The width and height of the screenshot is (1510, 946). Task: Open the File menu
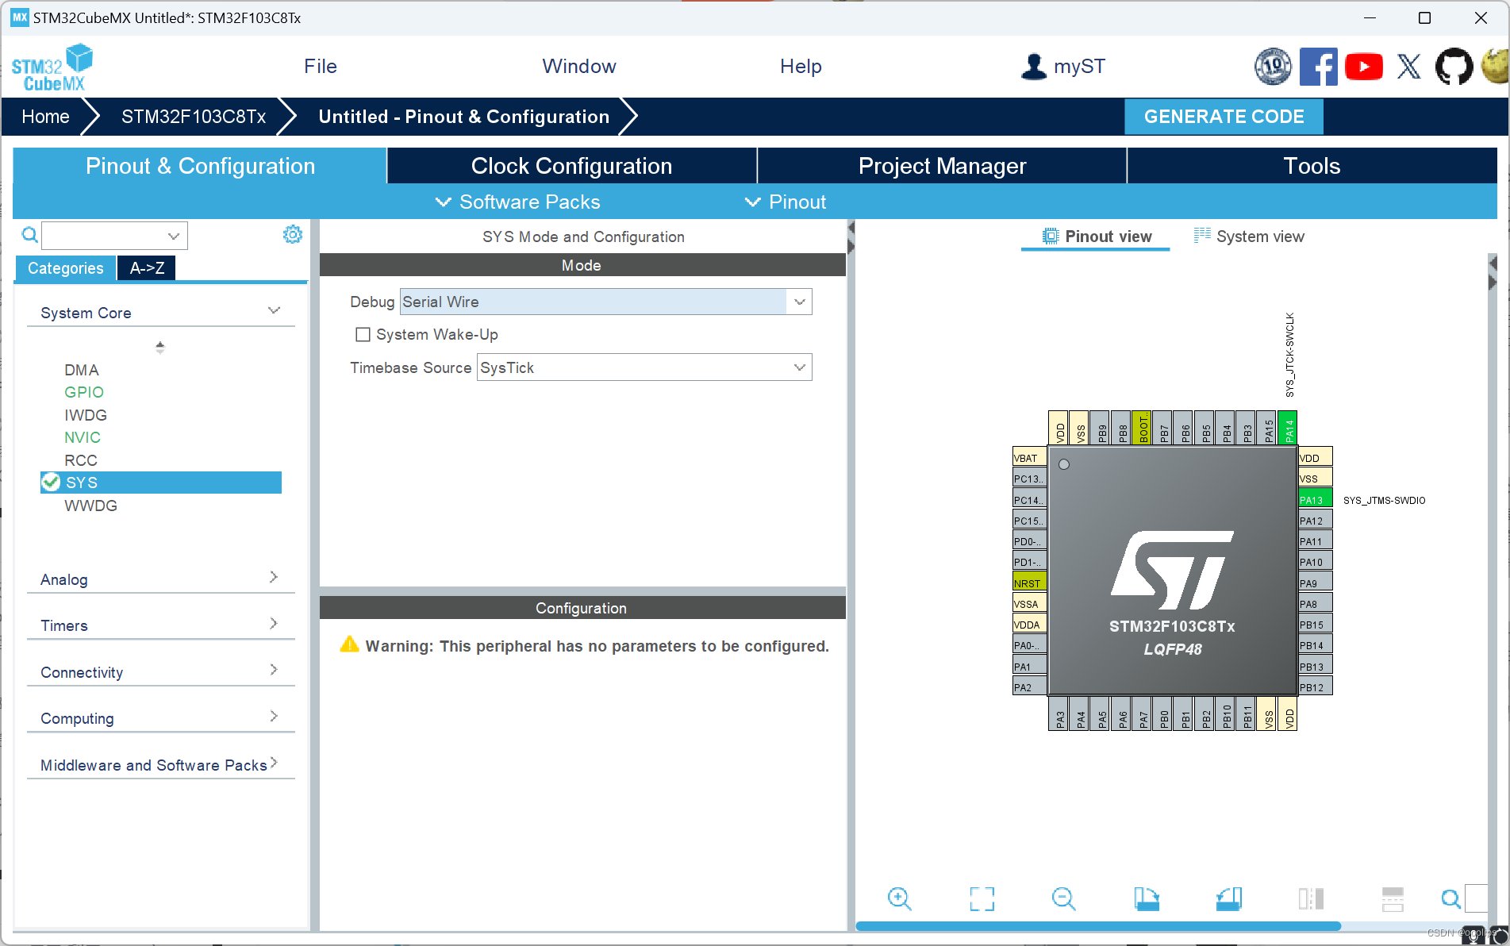[x=320, y=66]
